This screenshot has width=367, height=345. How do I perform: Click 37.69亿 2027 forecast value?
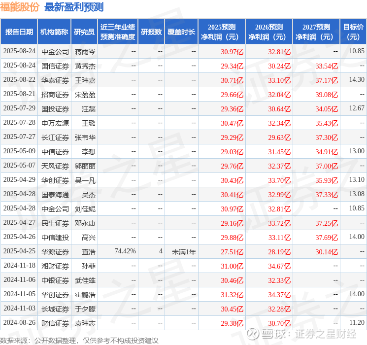tap(327, 238)
